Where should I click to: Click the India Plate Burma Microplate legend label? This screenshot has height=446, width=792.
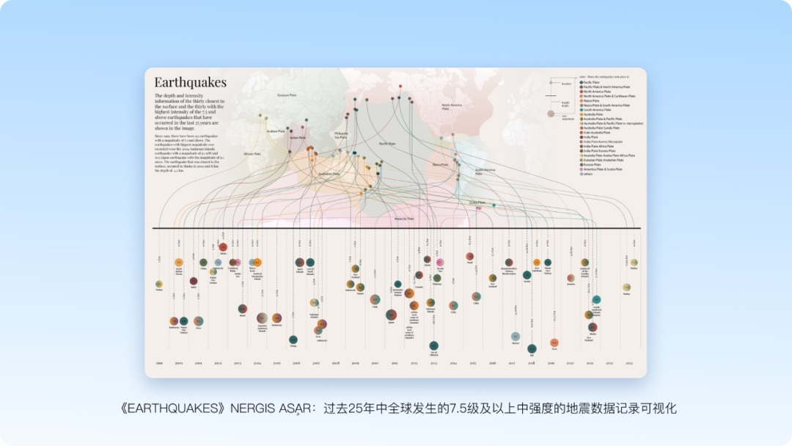pos(603,142)
